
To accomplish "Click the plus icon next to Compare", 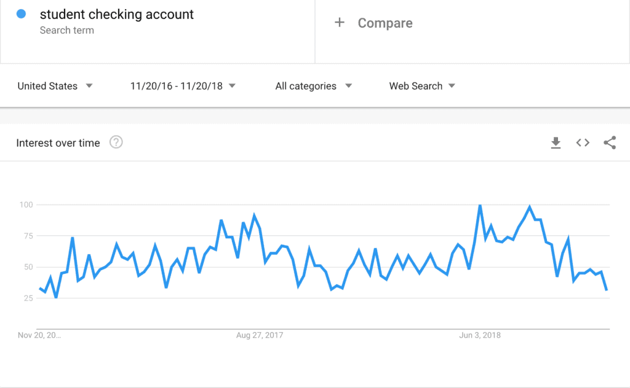I will (x=340, y=23).
